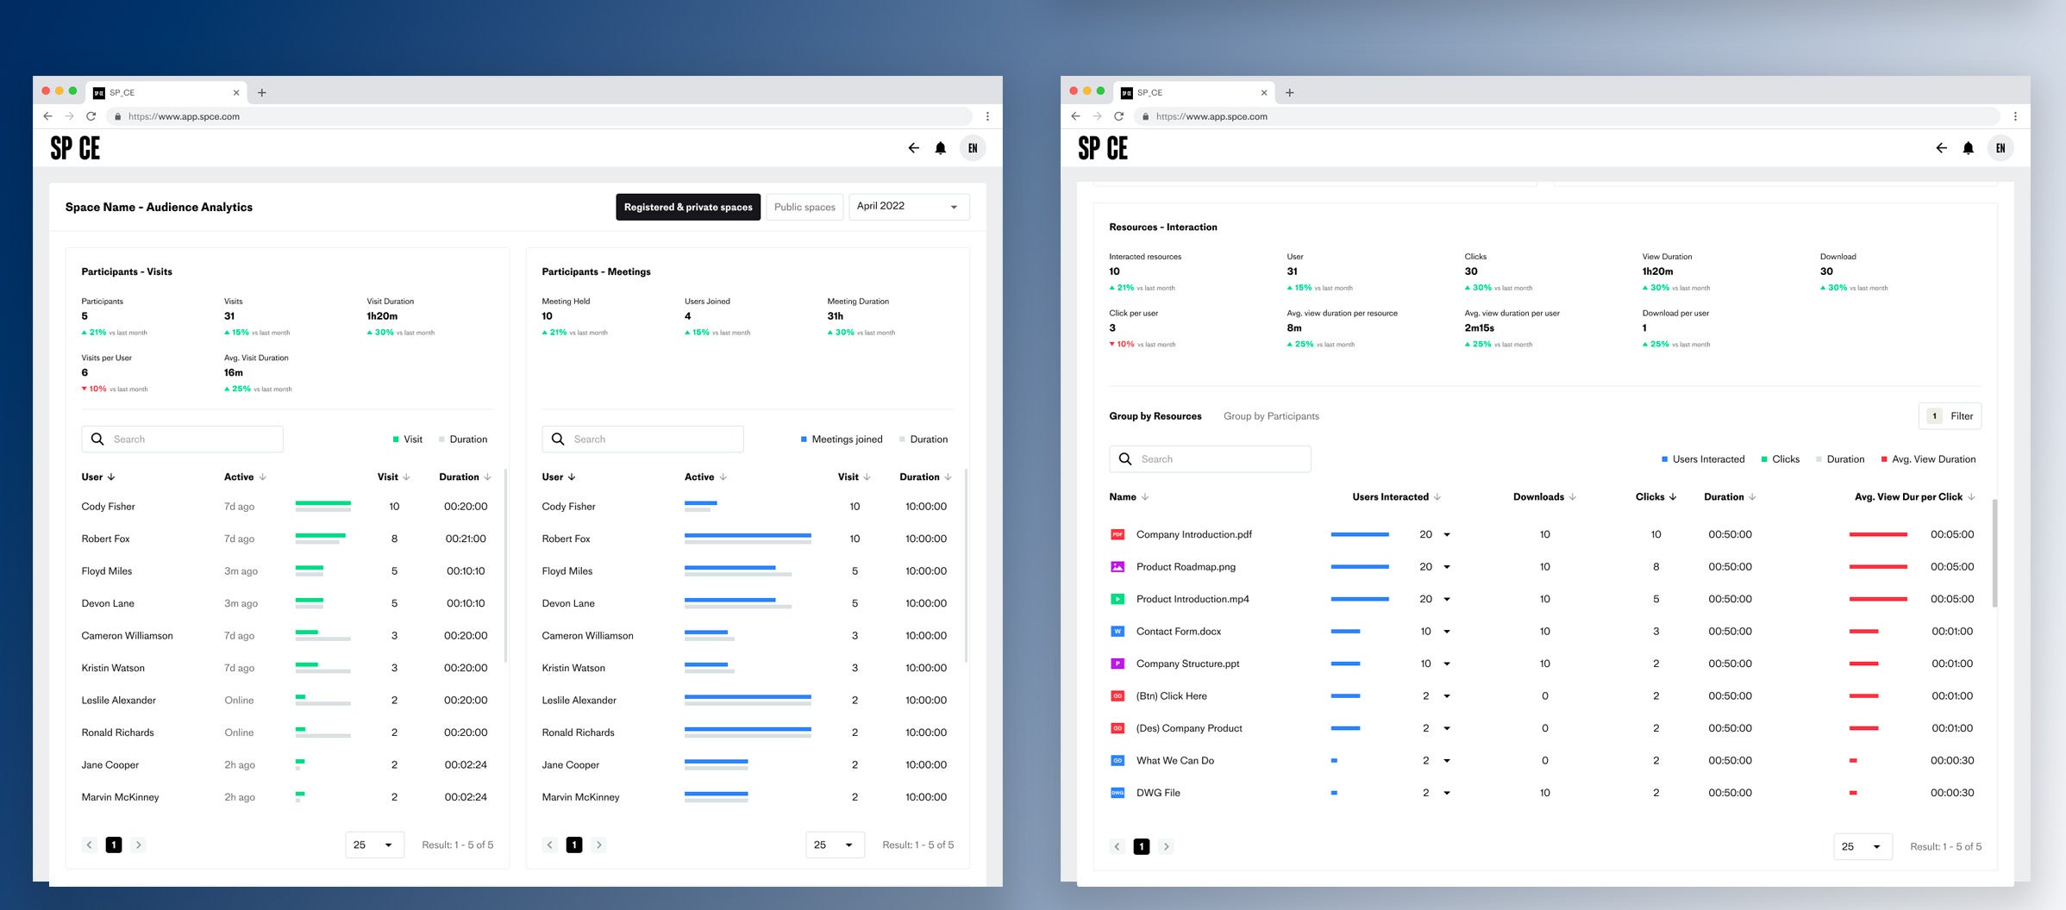Click the notification bell in left window
The height and width of the screenshot is (910, 2066).
click(940, 148)
